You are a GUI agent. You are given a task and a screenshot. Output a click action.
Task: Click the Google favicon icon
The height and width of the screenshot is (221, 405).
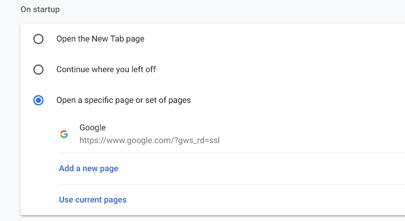click(64, 134)
